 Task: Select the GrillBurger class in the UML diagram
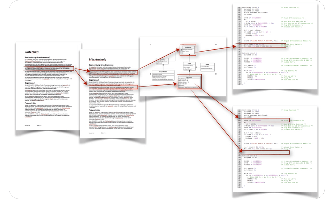click(x=188, y=50)
